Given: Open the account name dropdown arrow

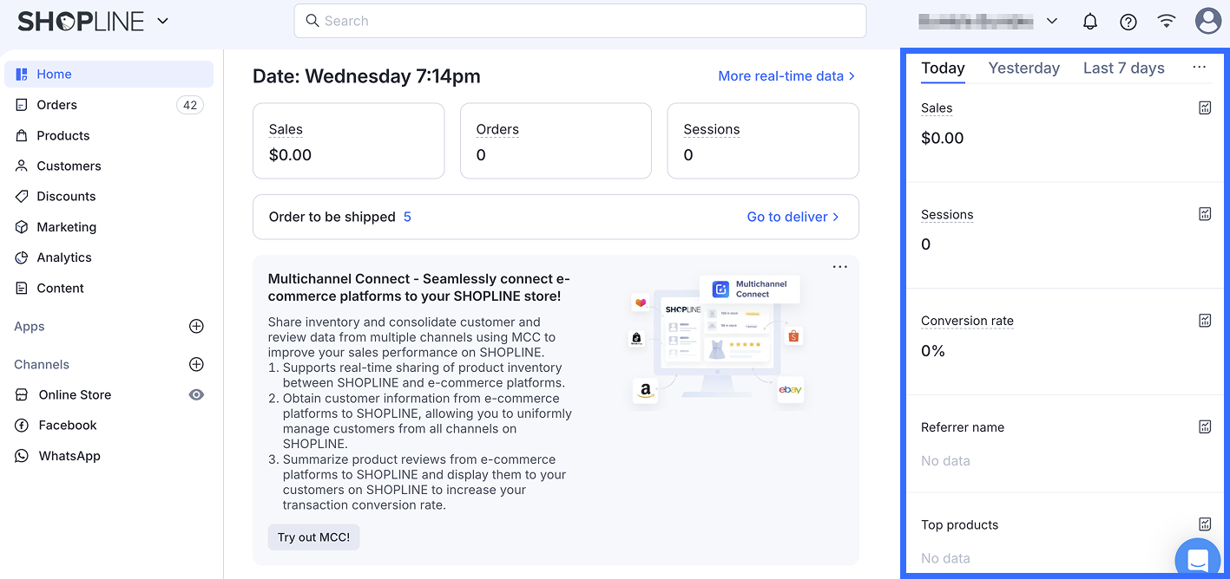Looking at the screenshot, I should (x=1052, y=22).
